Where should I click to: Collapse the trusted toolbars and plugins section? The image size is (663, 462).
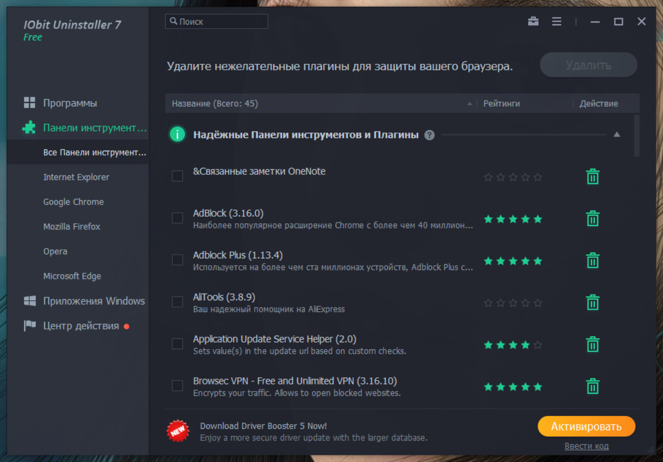pyautogui.click(x=617, y=134)
